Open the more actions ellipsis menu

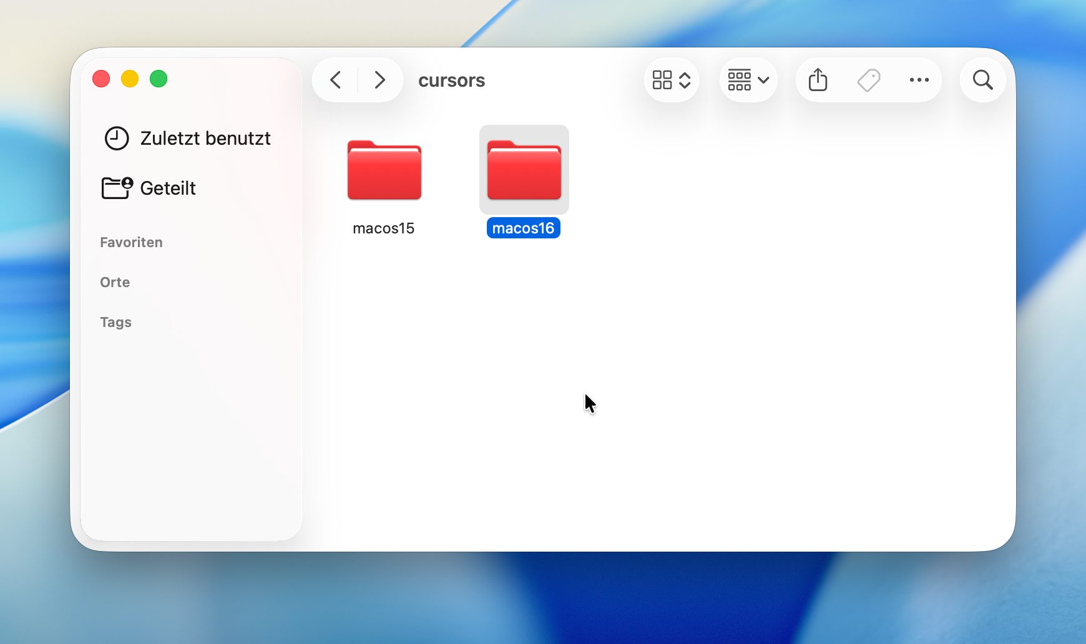click(919, 80)
